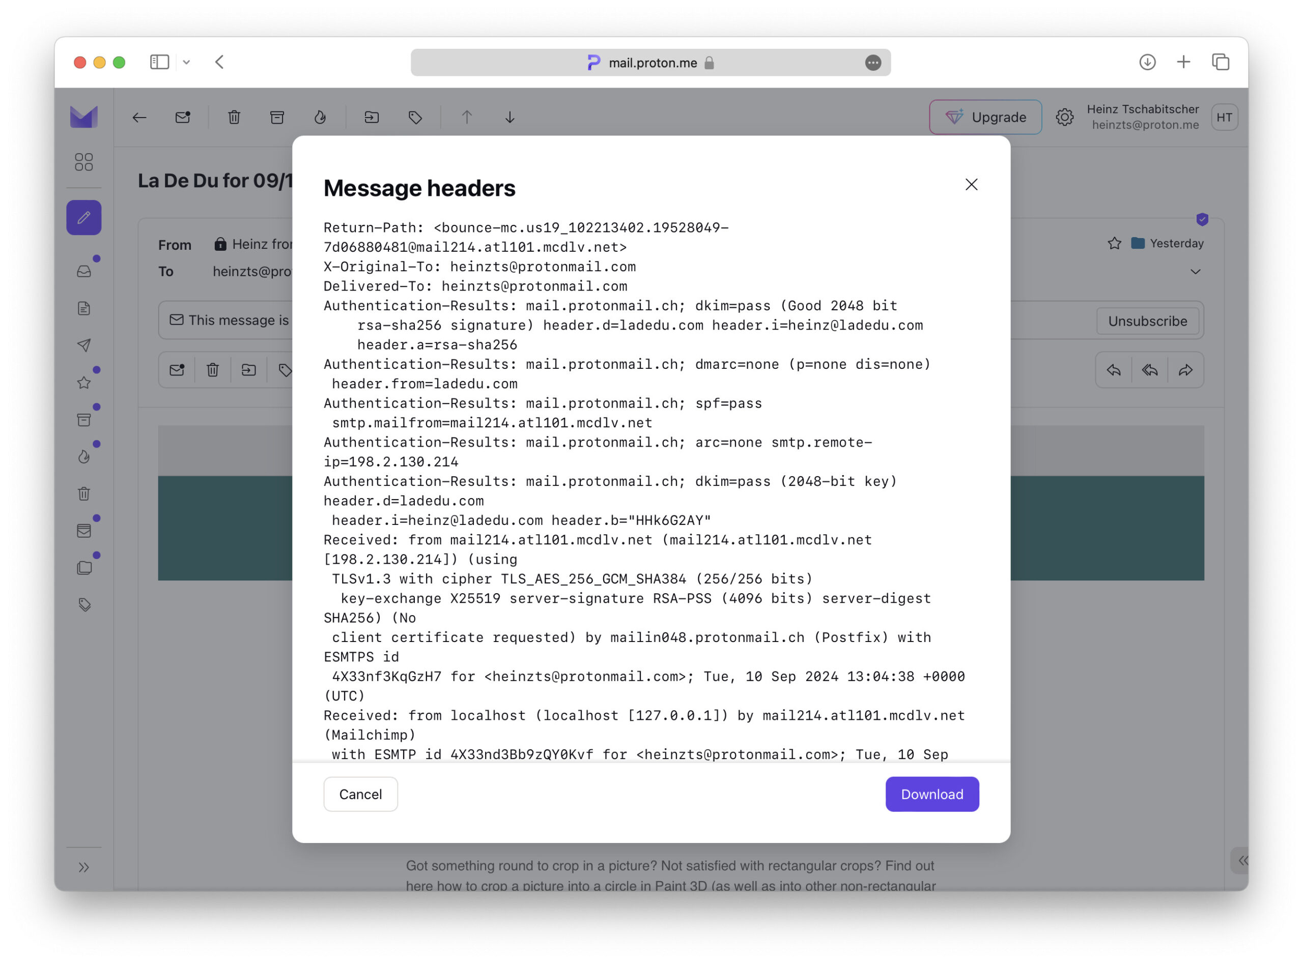Star this message
The width and height of the screenshot is (1303, 963).
tap(1114, 243)
